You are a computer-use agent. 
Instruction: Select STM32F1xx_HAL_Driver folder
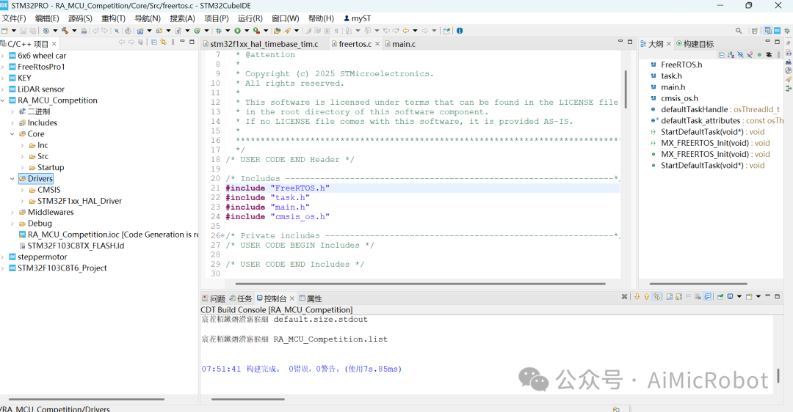tap(75, 201)
